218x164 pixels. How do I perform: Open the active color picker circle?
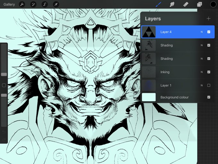click(x=213, y=4)
